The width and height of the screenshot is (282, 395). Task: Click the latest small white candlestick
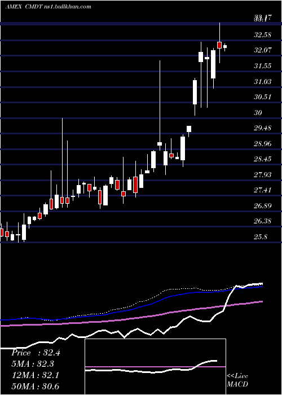tap(225, 47)
